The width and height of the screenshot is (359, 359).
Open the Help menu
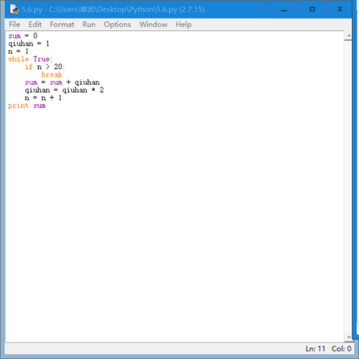(184, 24)
